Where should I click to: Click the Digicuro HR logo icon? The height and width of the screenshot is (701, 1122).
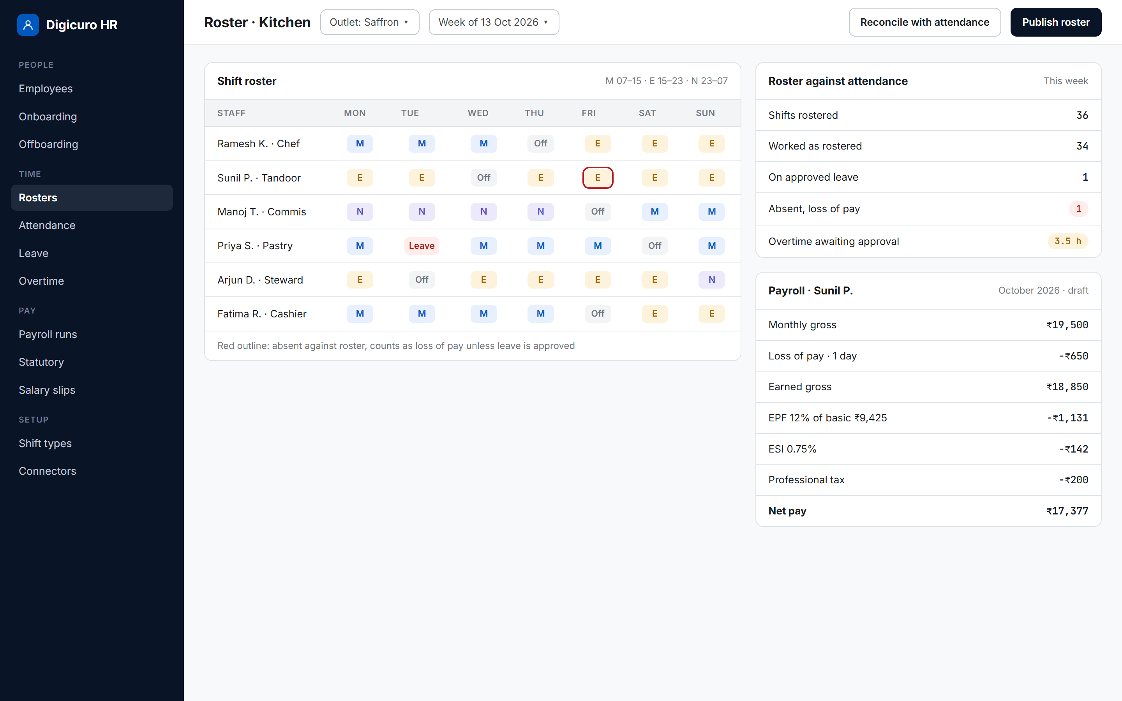(28, 25)
